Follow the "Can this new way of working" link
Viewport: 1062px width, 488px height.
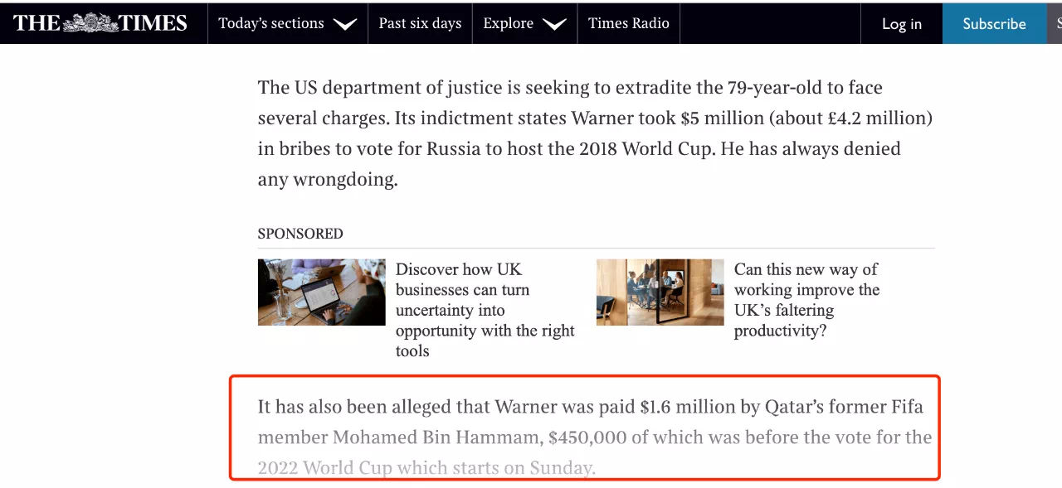point(806,300)
